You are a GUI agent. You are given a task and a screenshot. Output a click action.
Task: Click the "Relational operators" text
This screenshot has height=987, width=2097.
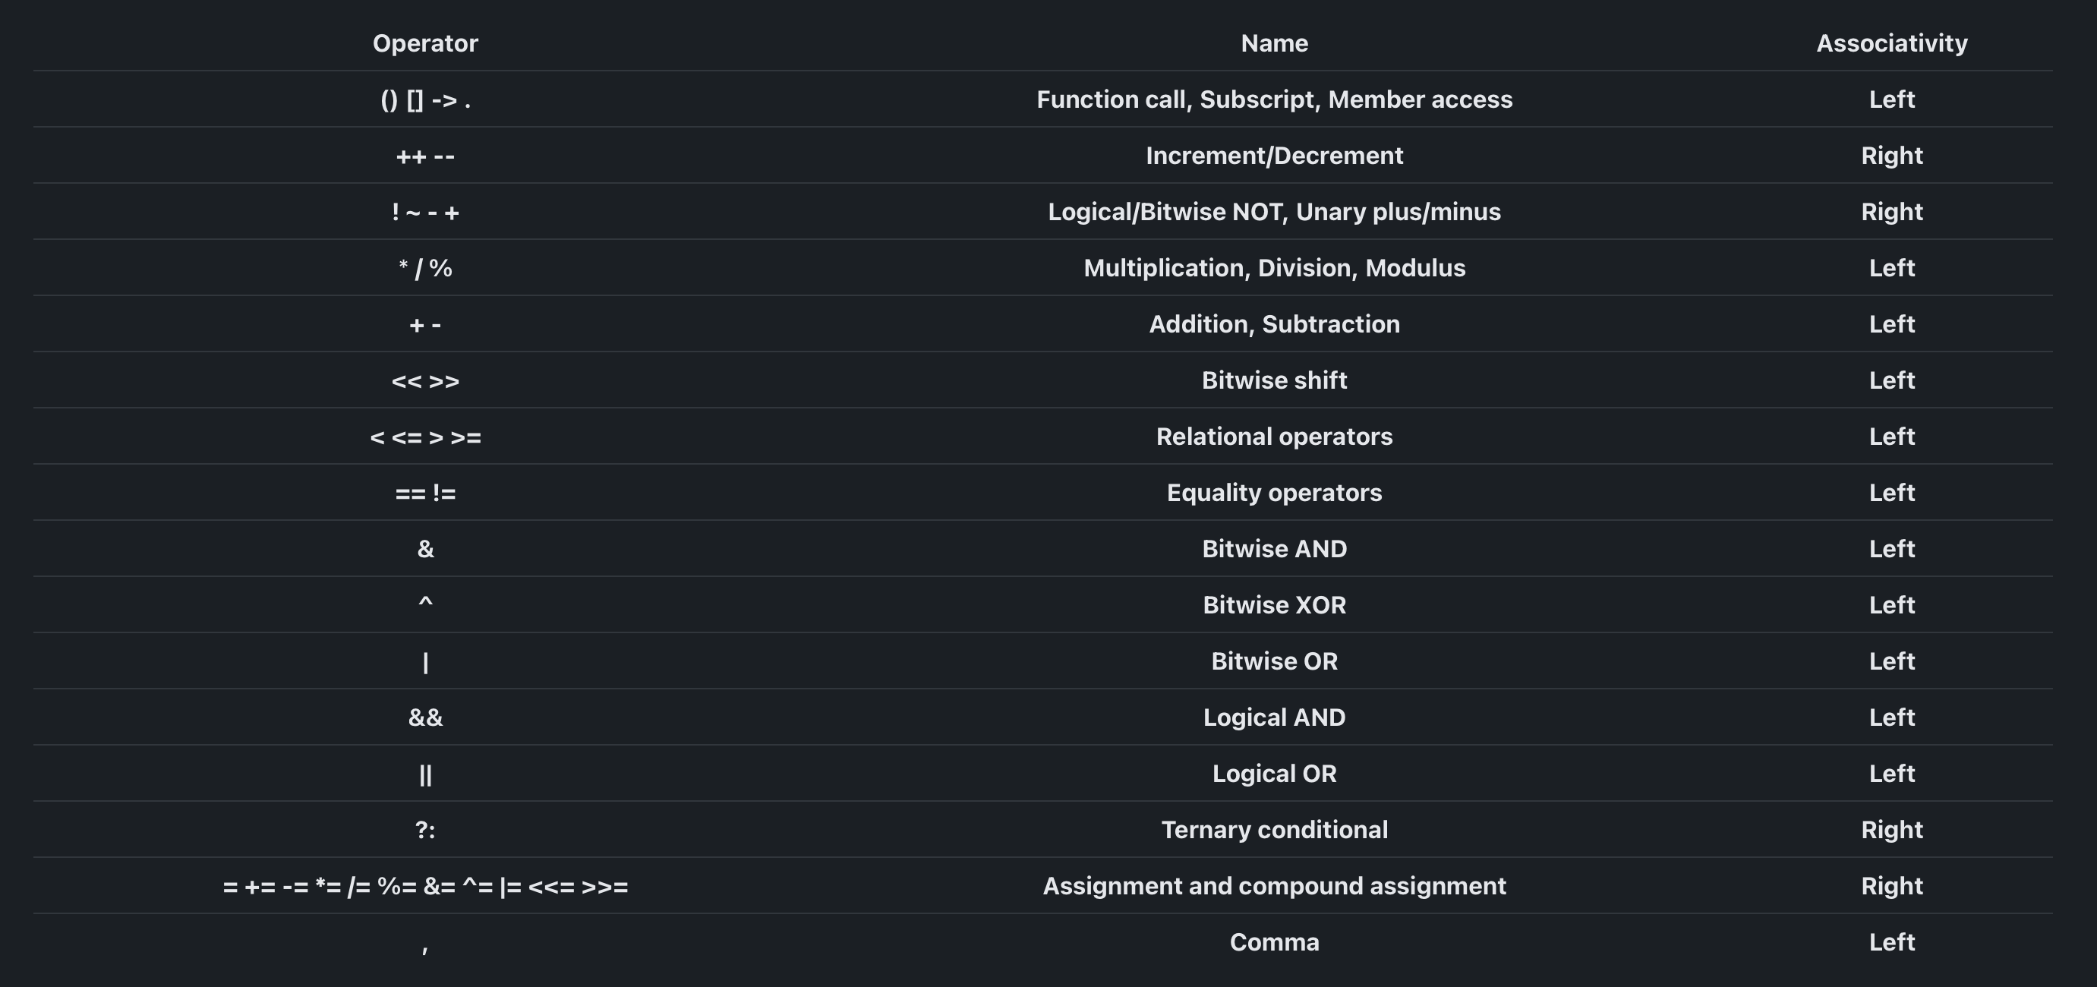1274,437
